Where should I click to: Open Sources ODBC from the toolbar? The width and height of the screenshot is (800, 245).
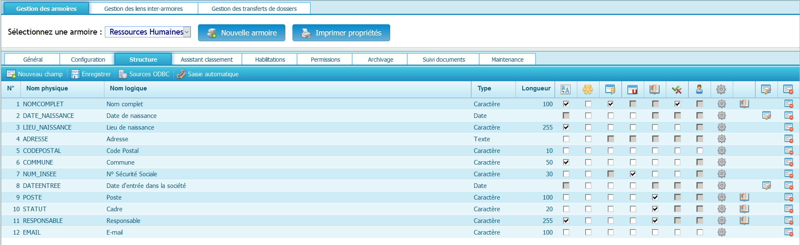(123, 74)
